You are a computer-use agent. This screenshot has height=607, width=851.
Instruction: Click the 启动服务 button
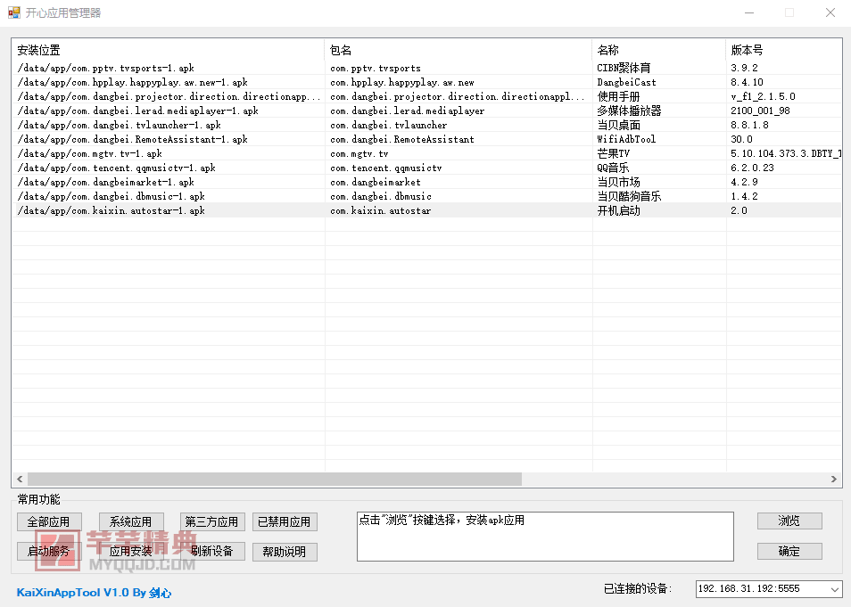tap(49, 551)
